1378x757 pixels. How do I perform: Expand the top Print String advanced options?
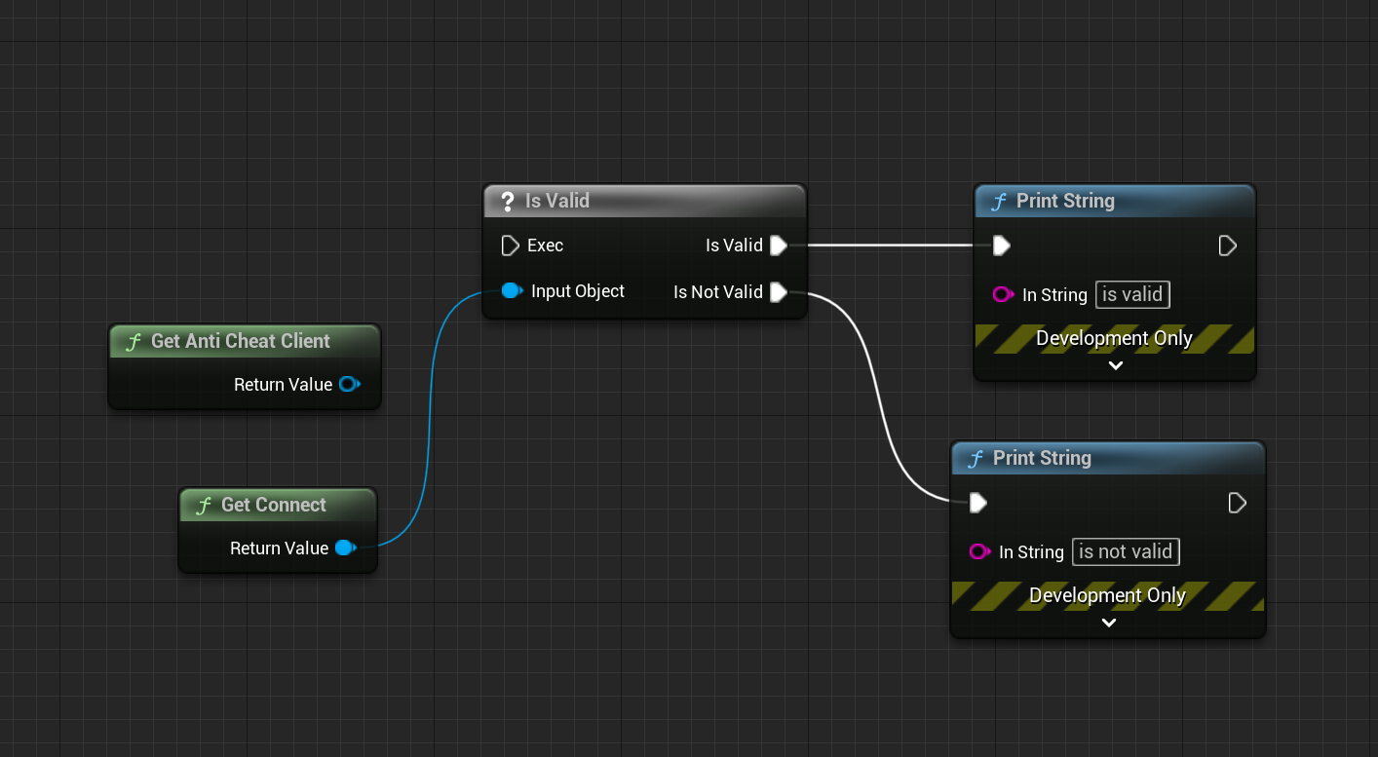(x=1116, y=365)
